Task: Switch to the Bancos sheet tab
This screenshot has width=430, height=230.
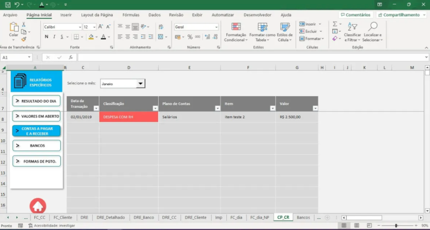Action: (x=303, y=218)
